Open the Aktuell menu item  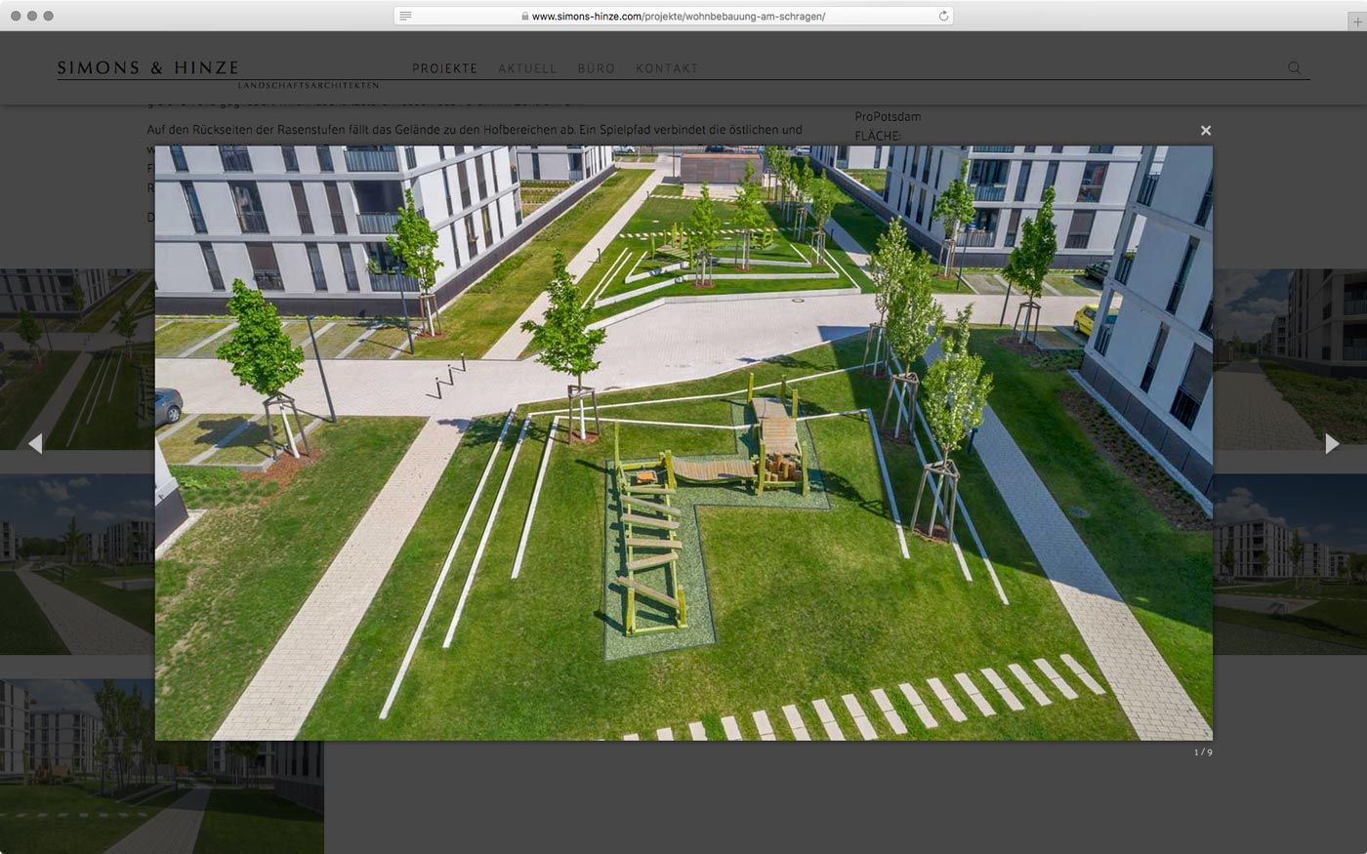tap(527, 68)
